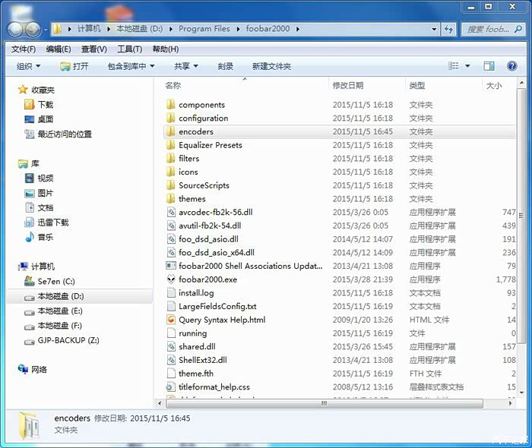Click the 新建文件夹 button
The image size is (532, 448).
271,66
